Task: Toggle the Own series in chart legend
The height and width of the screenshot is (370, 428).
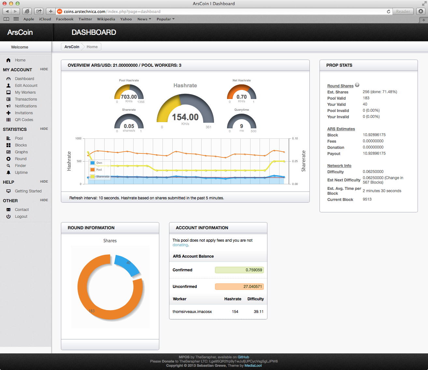Action: pos(96,163)
